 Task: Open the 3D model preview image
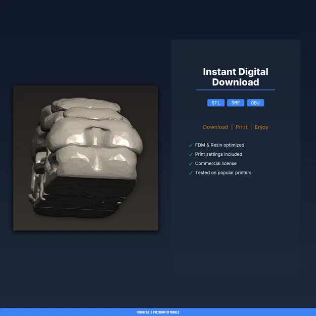[85, 158]
